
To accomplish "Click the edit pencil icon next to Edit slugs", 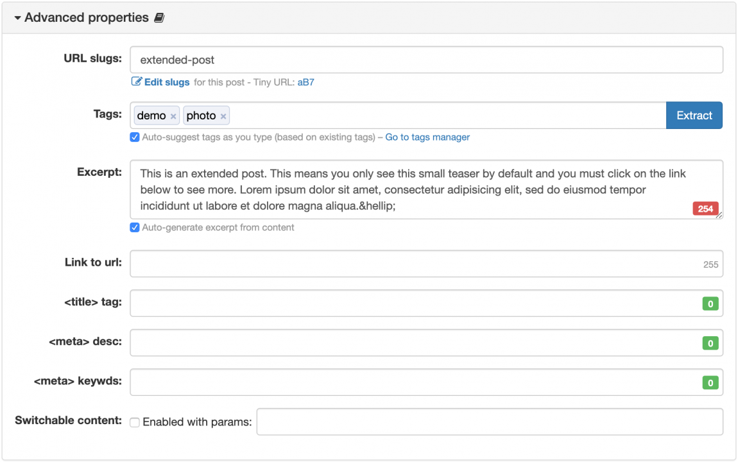I will click(x=137, y=82).
